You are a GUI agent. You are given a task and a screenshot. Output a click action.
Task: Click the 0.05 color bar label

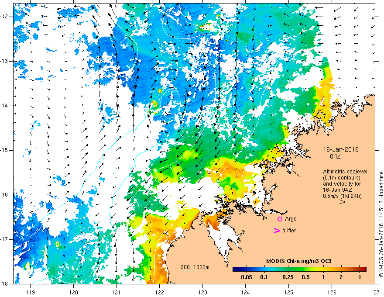tap(247, 277)
